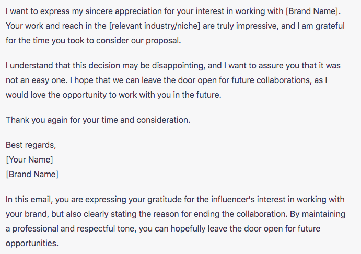The image size is (361, 254).
Task: Click the [Brand Name] placeholder in first paragraph
Action: (313, 11)
